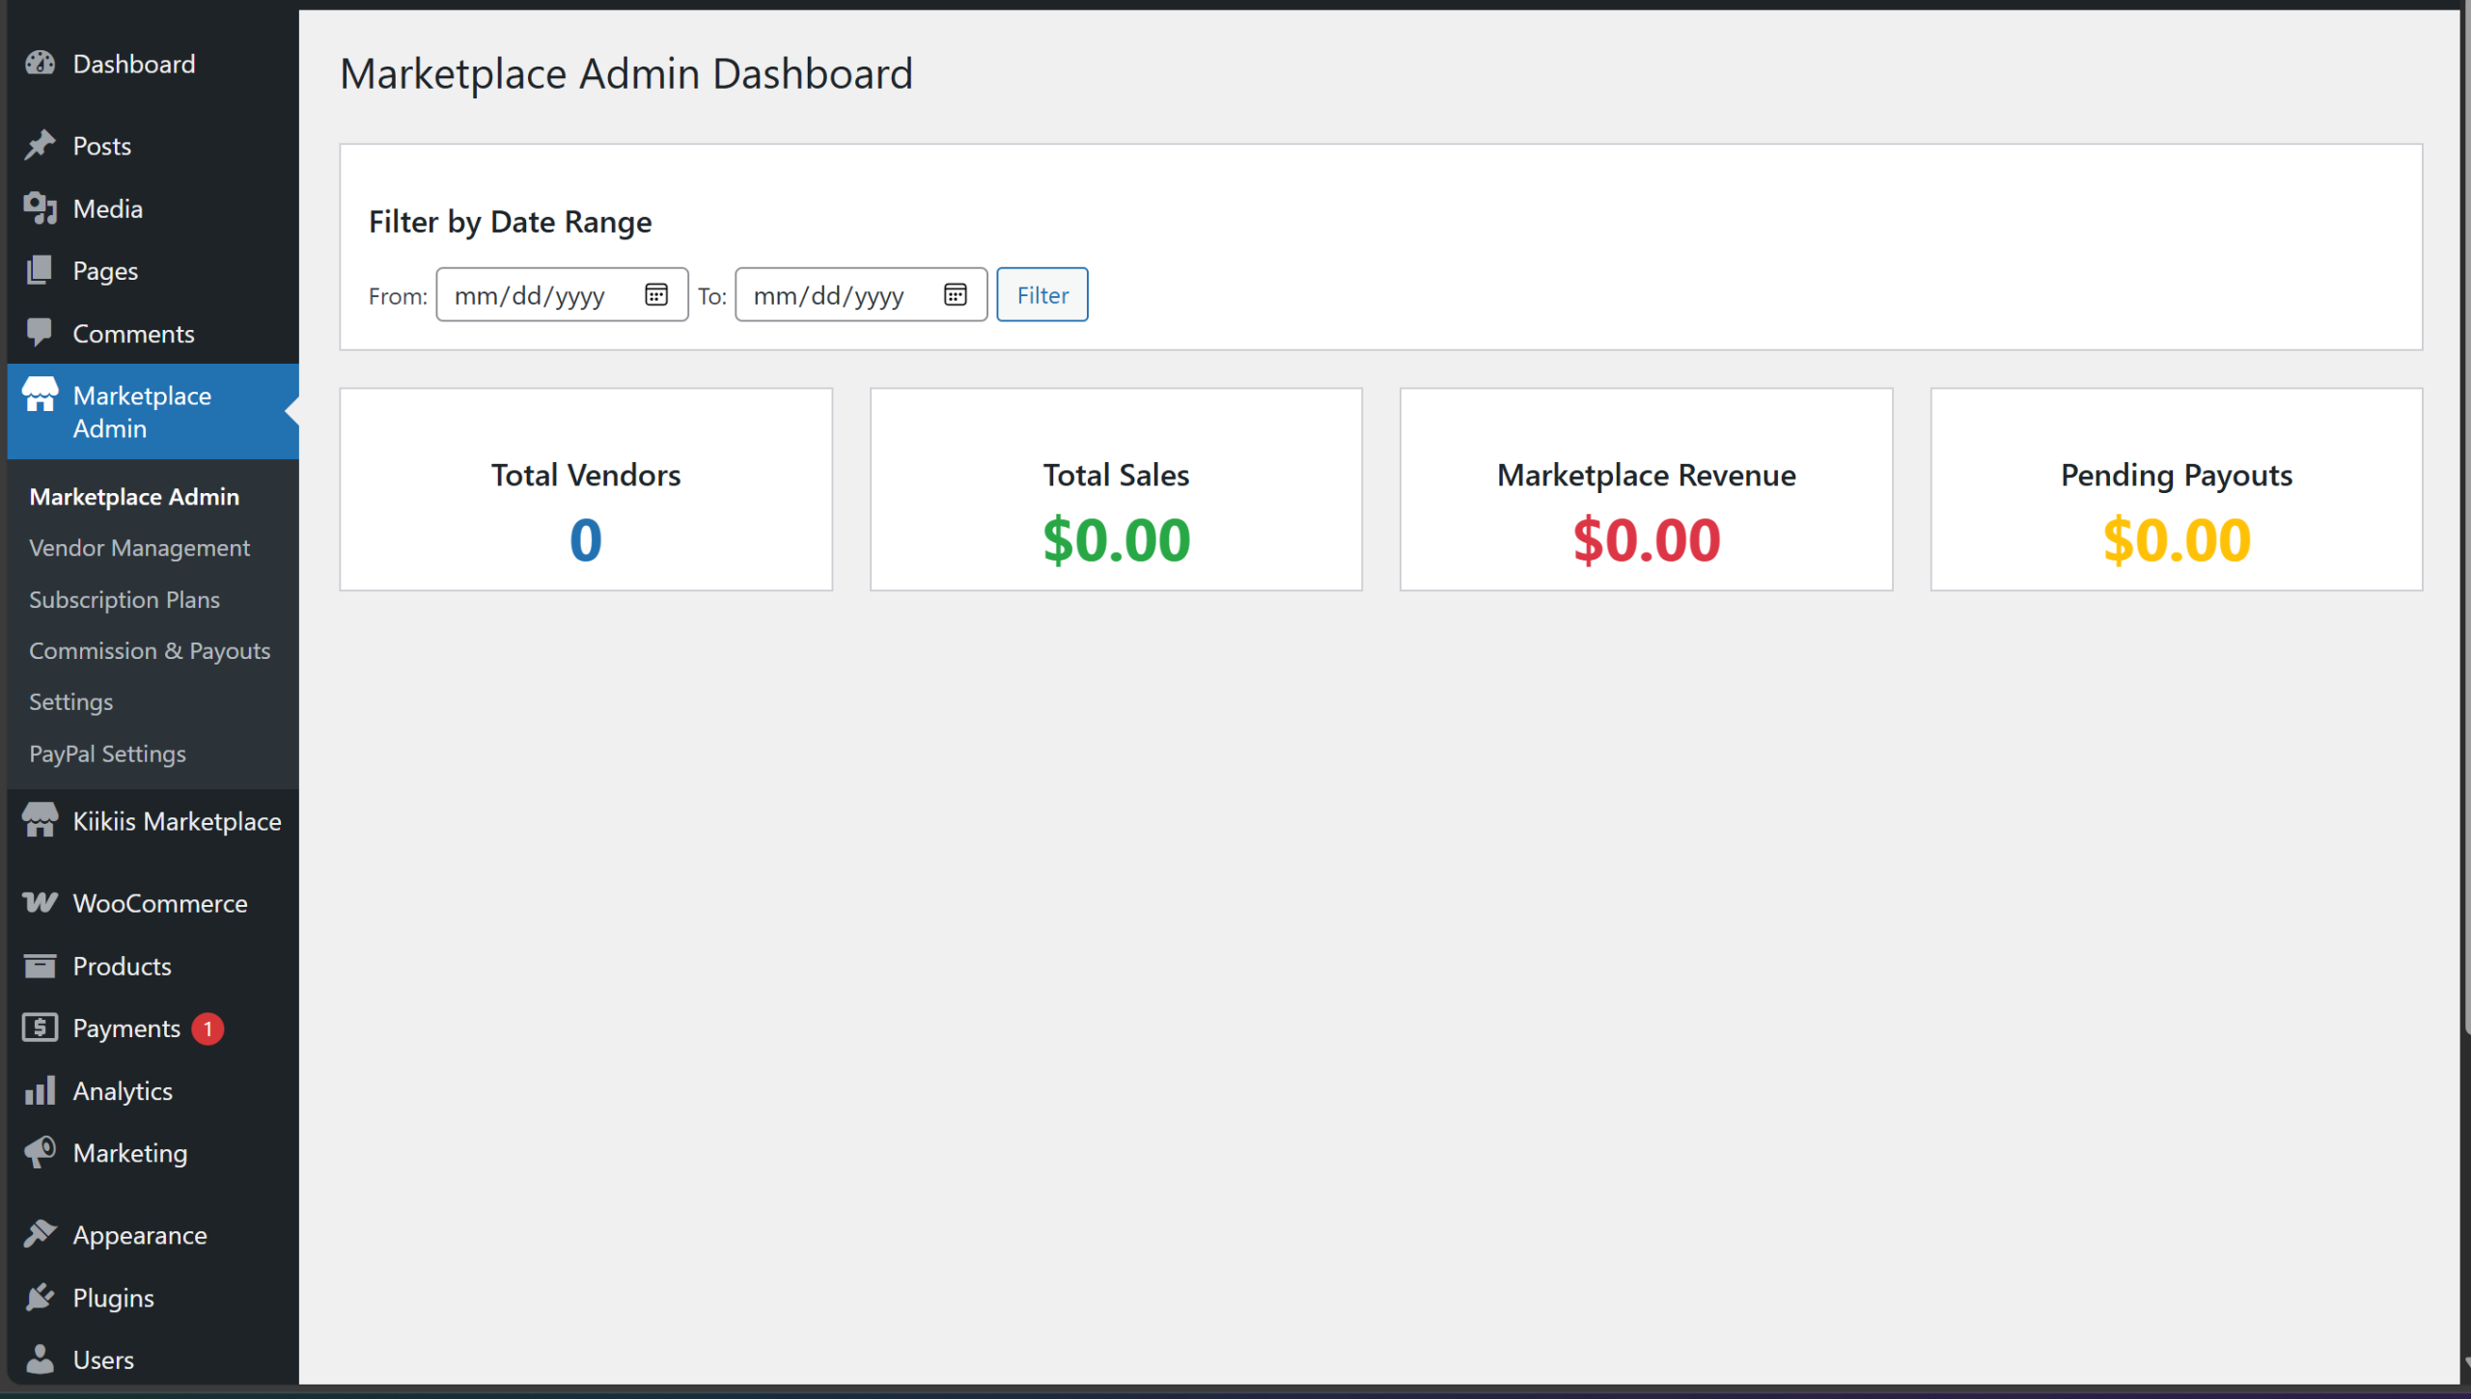Go to Commission & Payouts
2471x1399 pixels.
tap(150, 651)
